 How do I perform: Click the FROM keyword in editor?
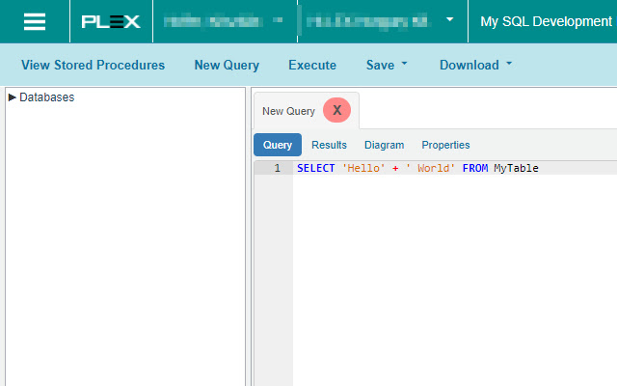point(475,168)
